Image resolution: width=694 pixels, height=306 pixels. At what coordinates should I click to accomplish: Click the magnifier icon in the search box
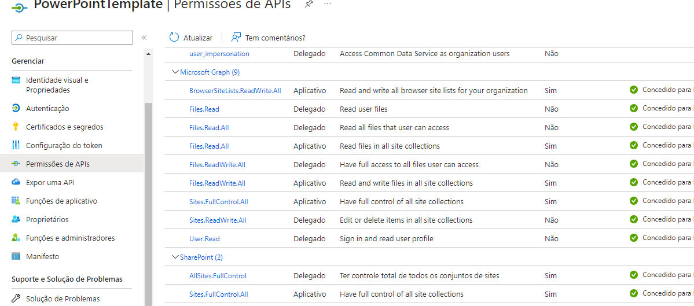[19, 38]
